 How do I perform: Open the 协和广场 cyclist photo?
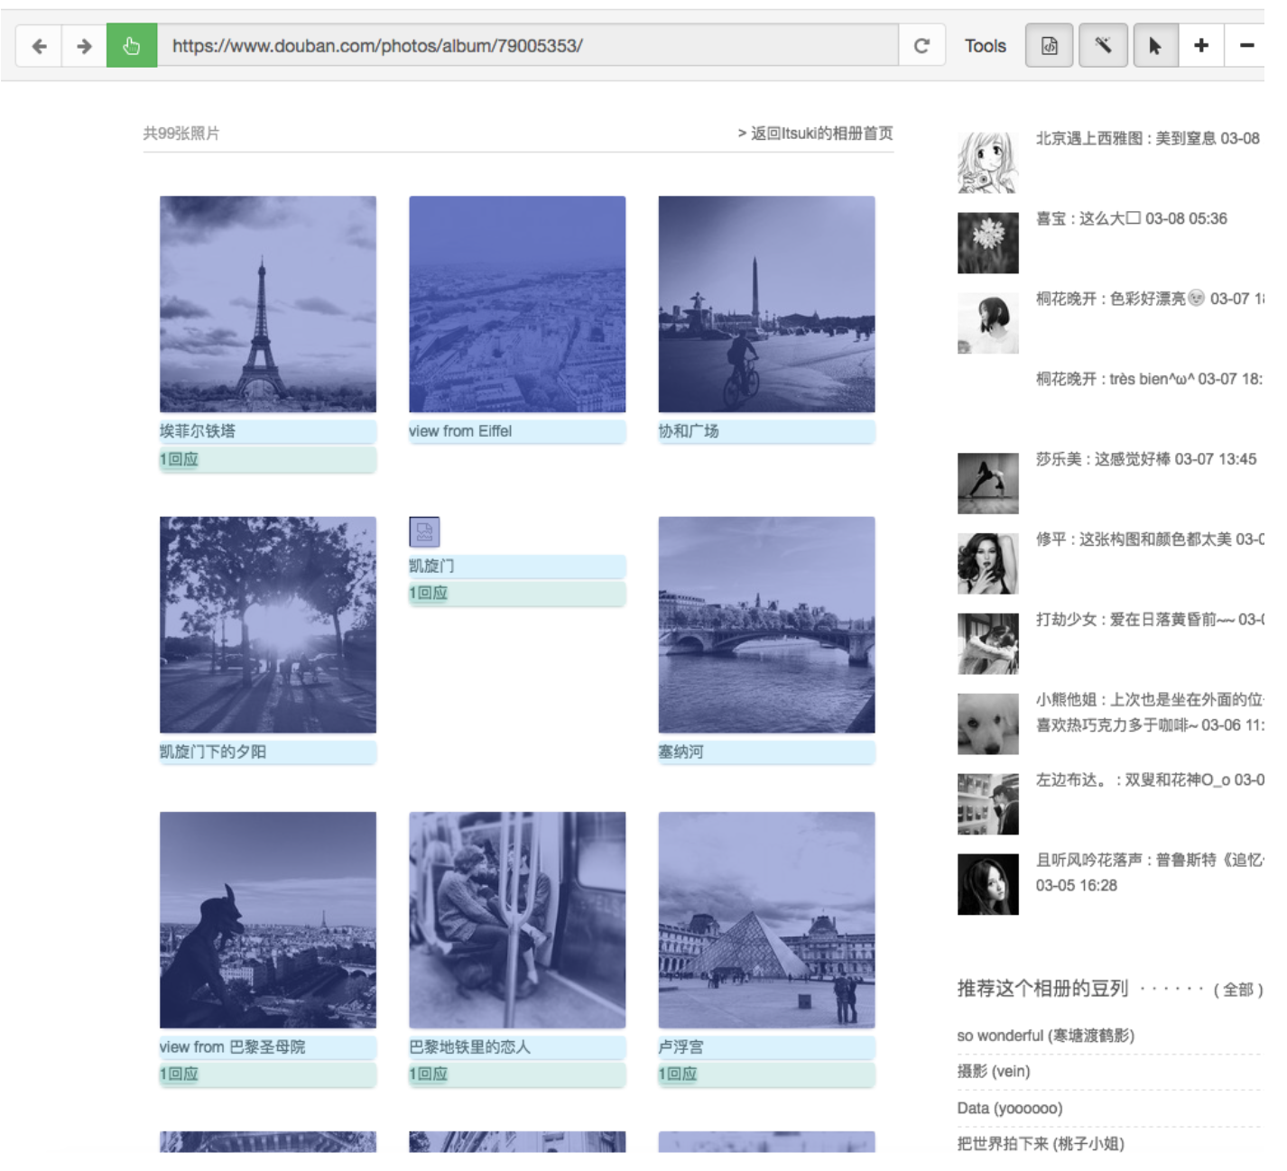point(766,304)
